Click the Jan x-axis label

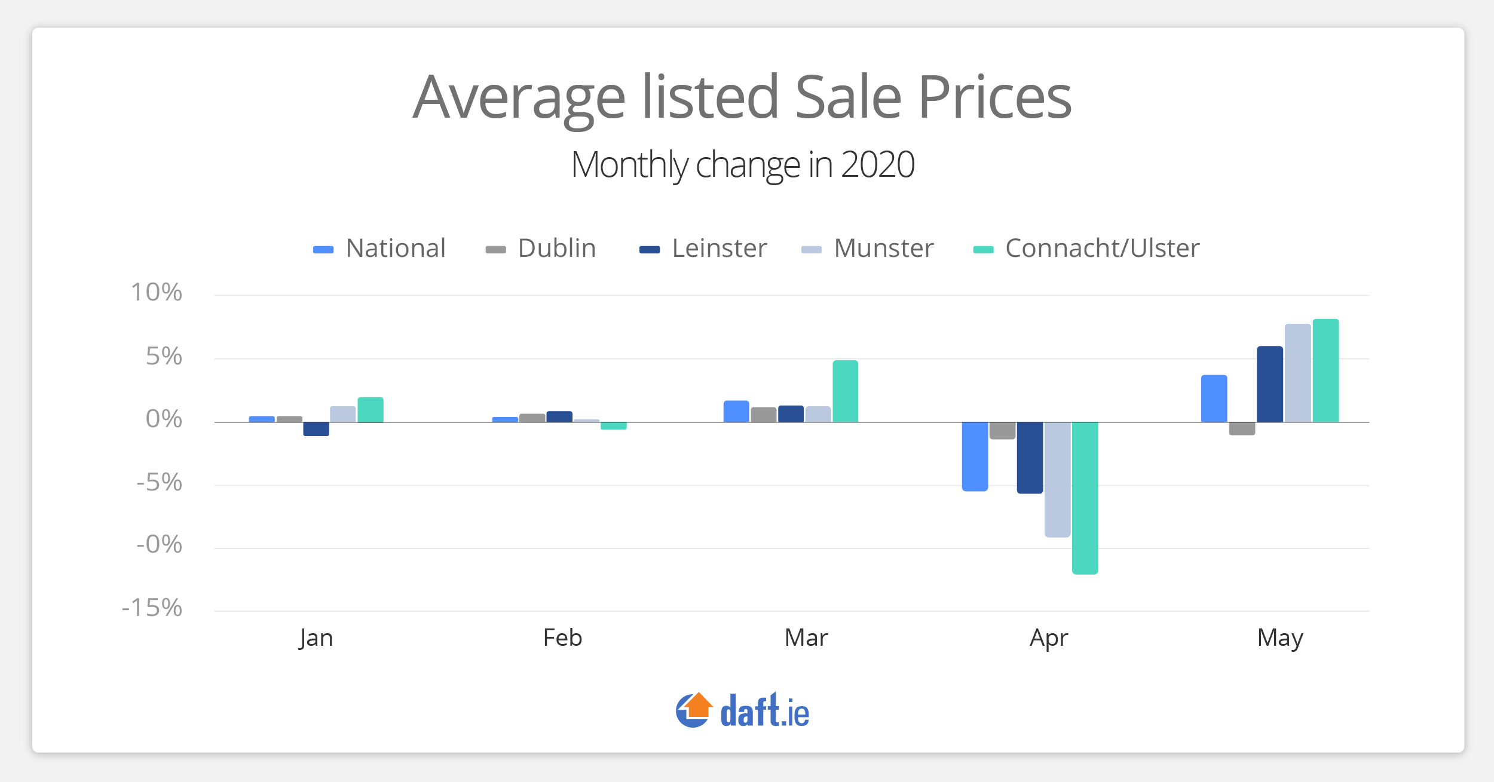pos(316,638)
